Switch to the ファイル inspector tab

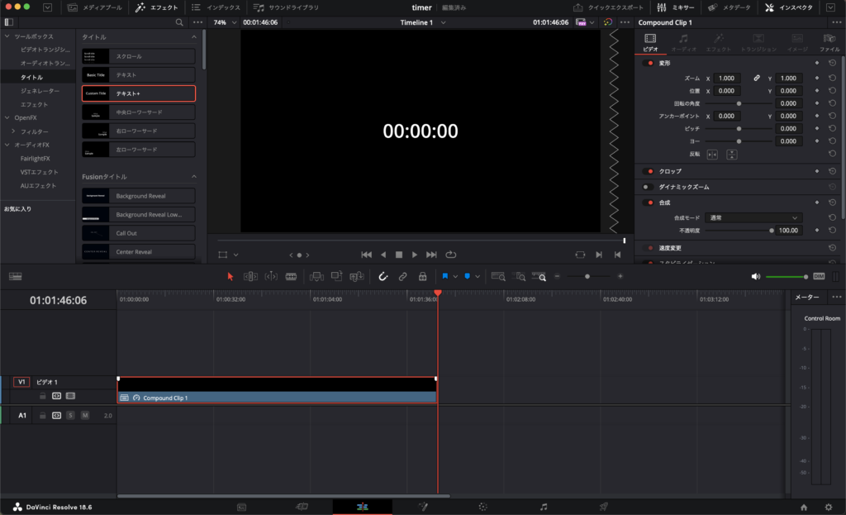click(x=829, y=41)
